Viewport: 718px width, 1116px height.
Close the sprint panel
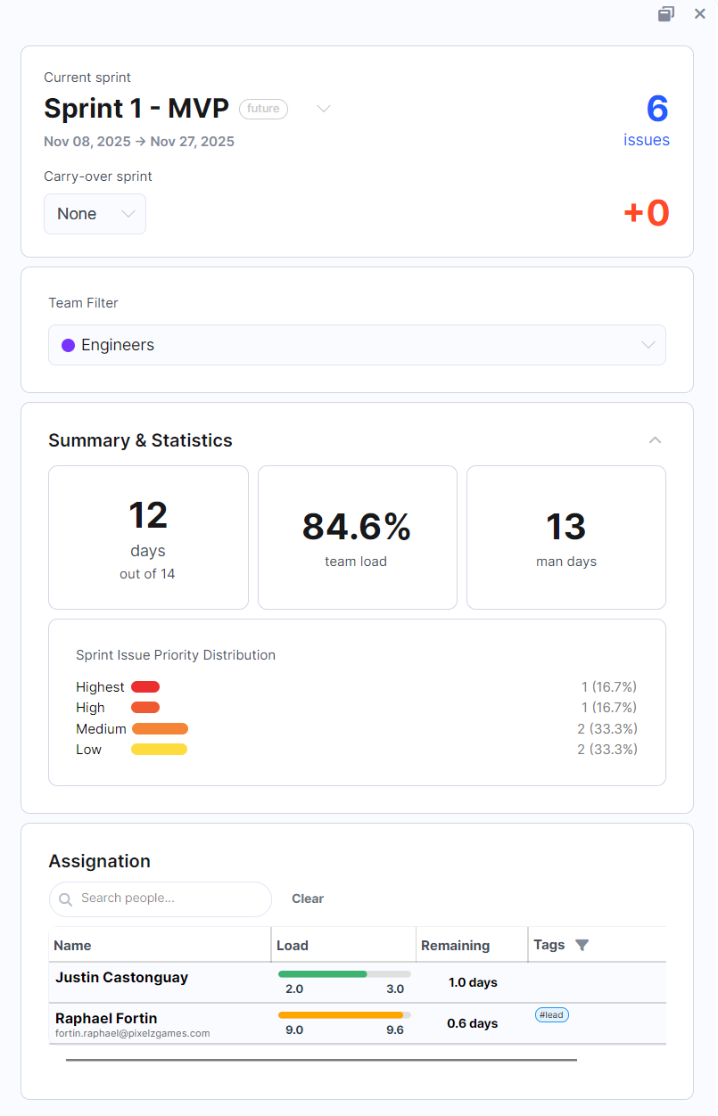click(x=700, y=13)
